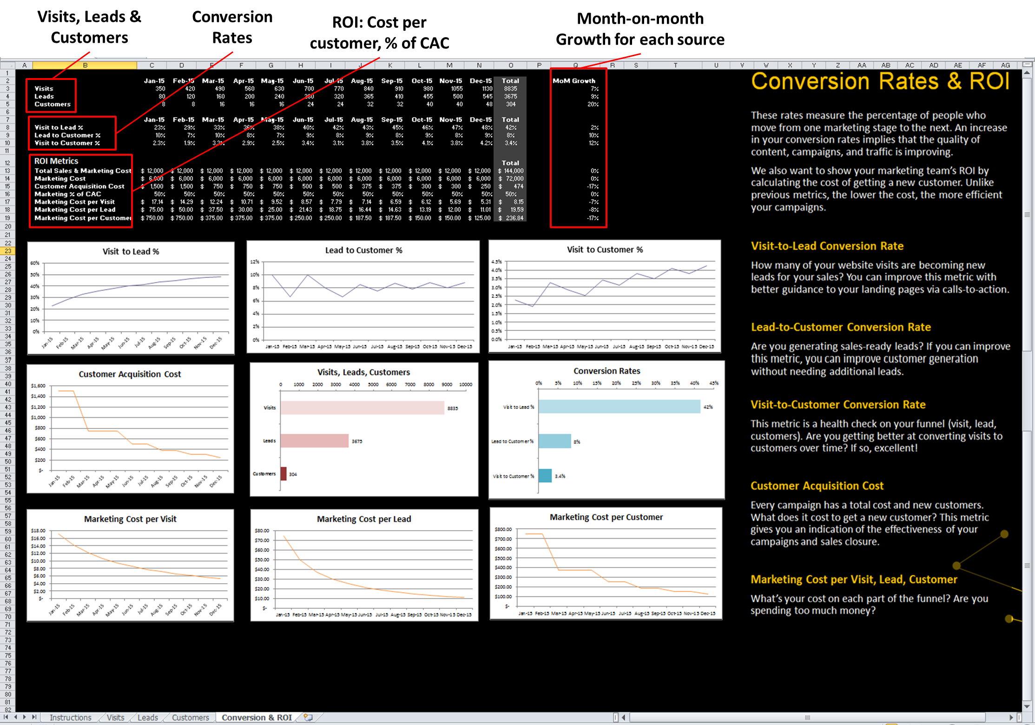Click the Insert Worksheet tab icon
Image resolution: width=1035 pixels, height=725 pixels.
(308, 717)
